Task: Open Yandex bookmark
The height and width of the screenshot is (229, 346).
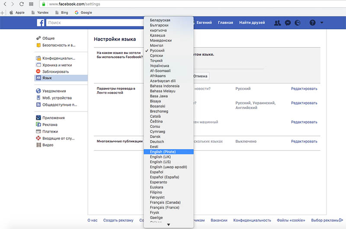Action: click(x=40, y=13)
